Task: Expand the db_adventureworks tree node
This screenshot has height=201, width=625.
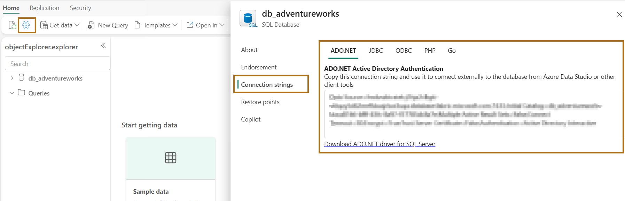Action: [12, 78]
